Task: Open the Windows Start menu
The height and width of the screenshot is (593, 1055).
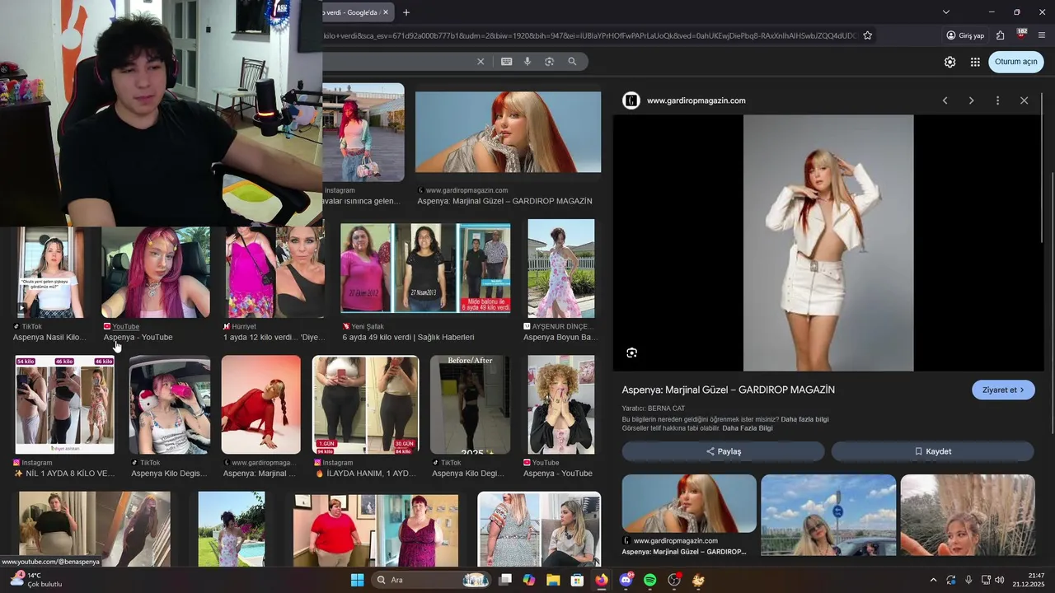Action: click(x=357, y=580)
